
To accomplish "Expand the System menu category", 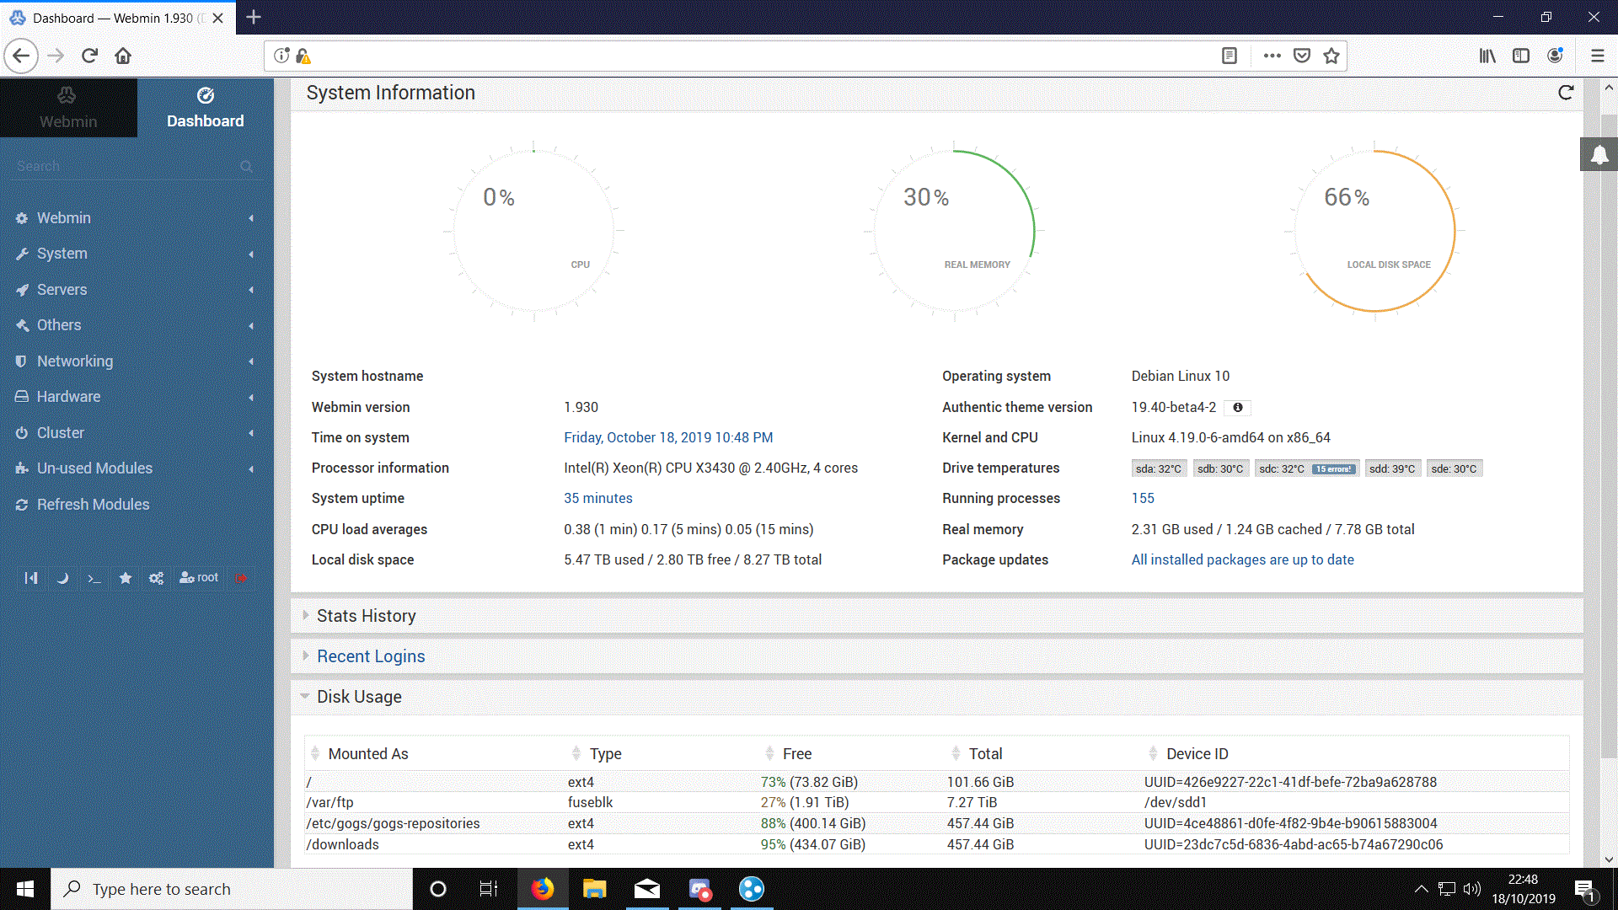I will (135, 254).
